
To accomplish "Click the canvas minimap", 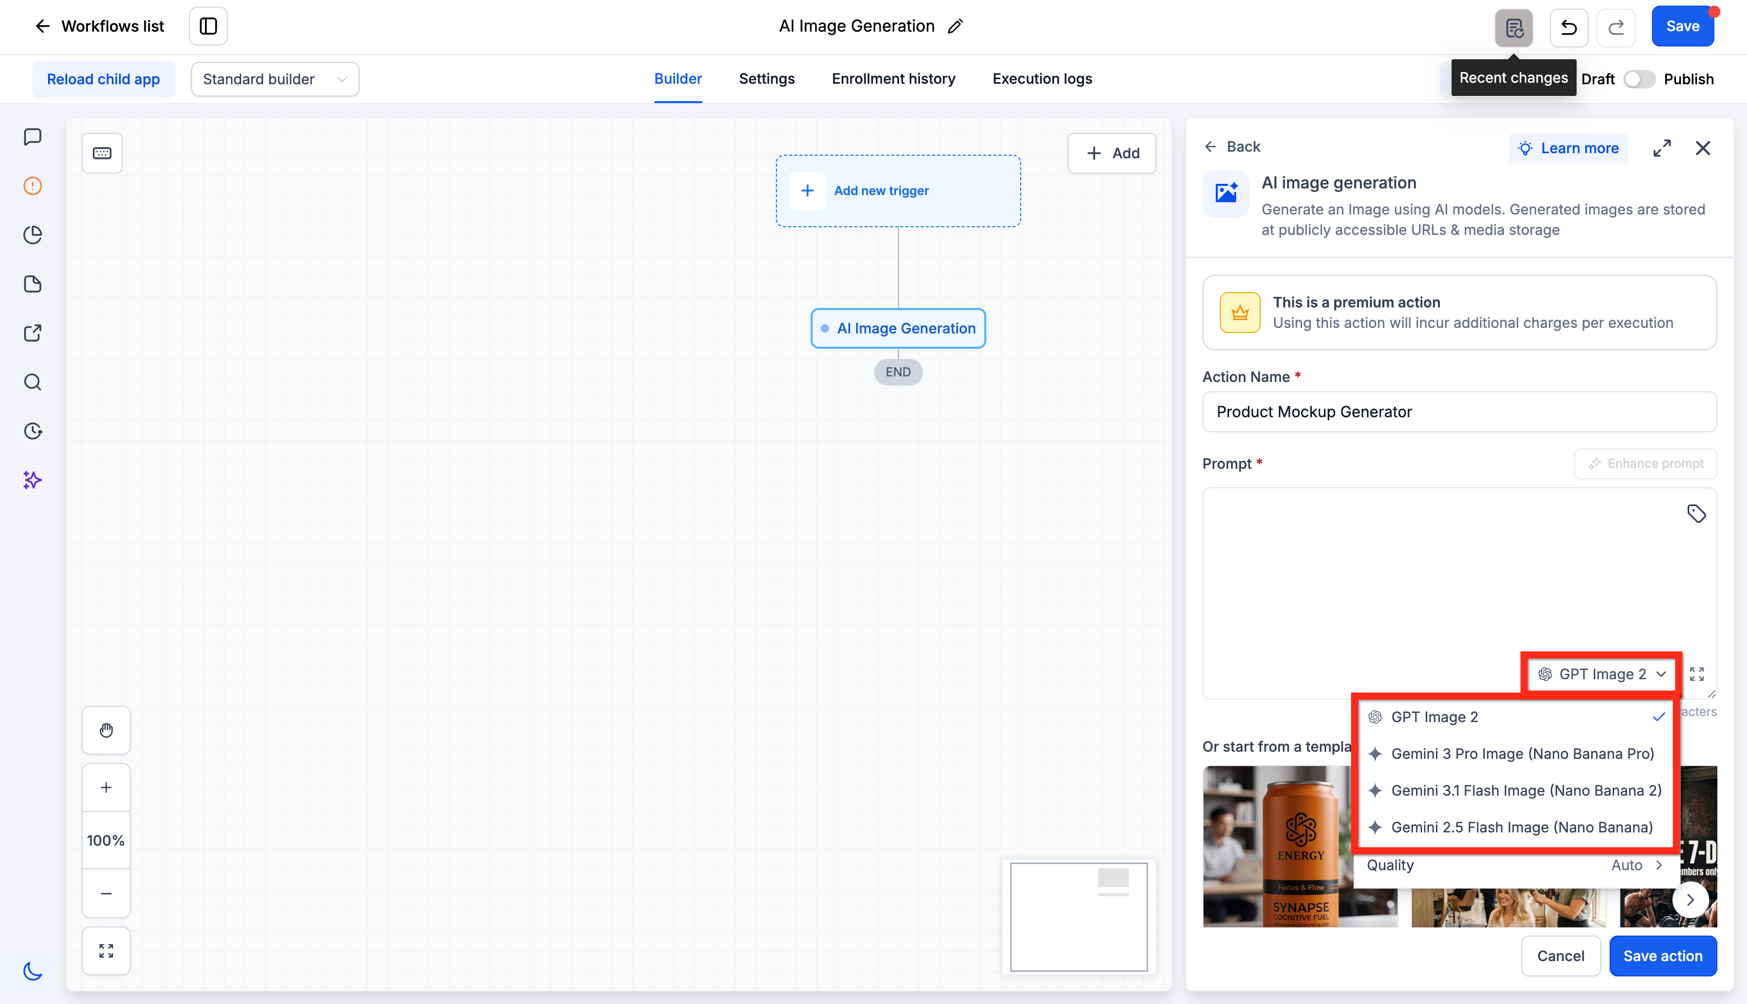I will 1079,917.
